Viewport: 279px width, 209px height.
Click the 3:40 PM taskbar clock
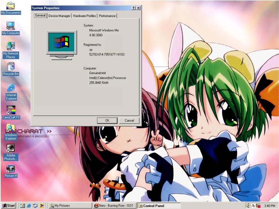270,206
